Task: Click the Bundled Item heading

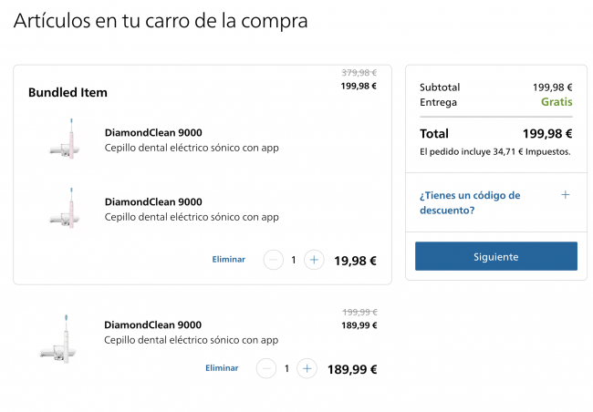Action: point(68,93)
